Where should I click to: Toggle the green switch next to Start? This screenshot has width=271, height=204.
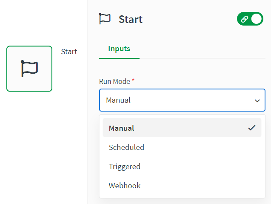[x=250, y=19]
